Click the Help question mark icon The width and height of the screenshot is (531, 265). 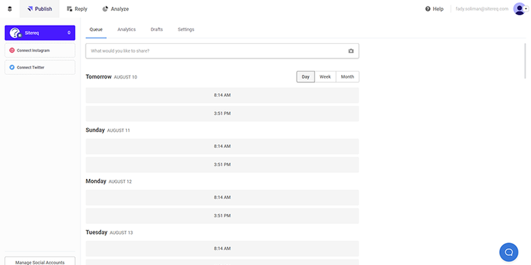(x=428, y=9)
